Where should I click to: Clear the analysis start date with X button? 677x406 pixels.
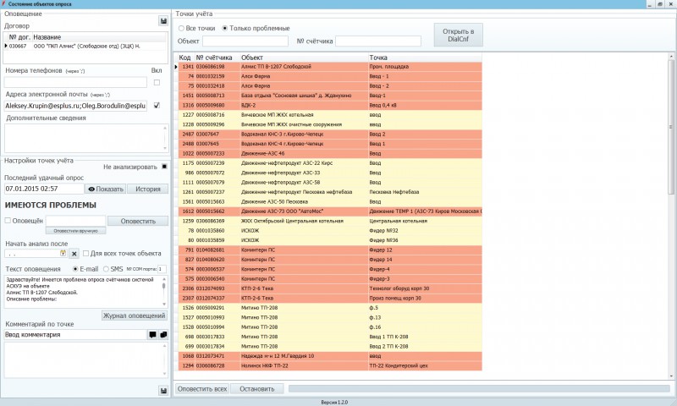pyautogui.click(x=74, y=254)
